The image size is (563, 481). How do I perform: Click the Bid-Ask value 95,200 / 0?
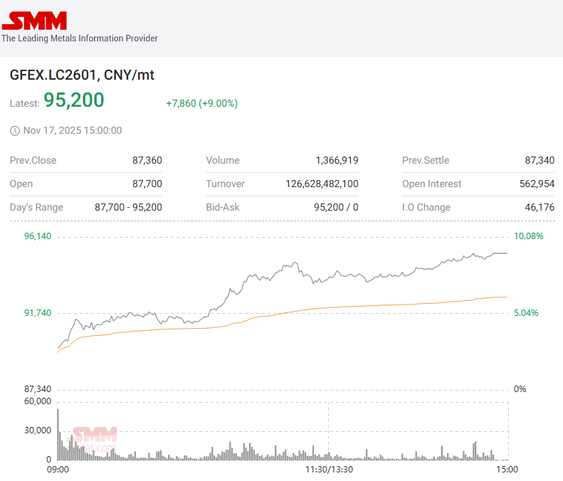336,208
